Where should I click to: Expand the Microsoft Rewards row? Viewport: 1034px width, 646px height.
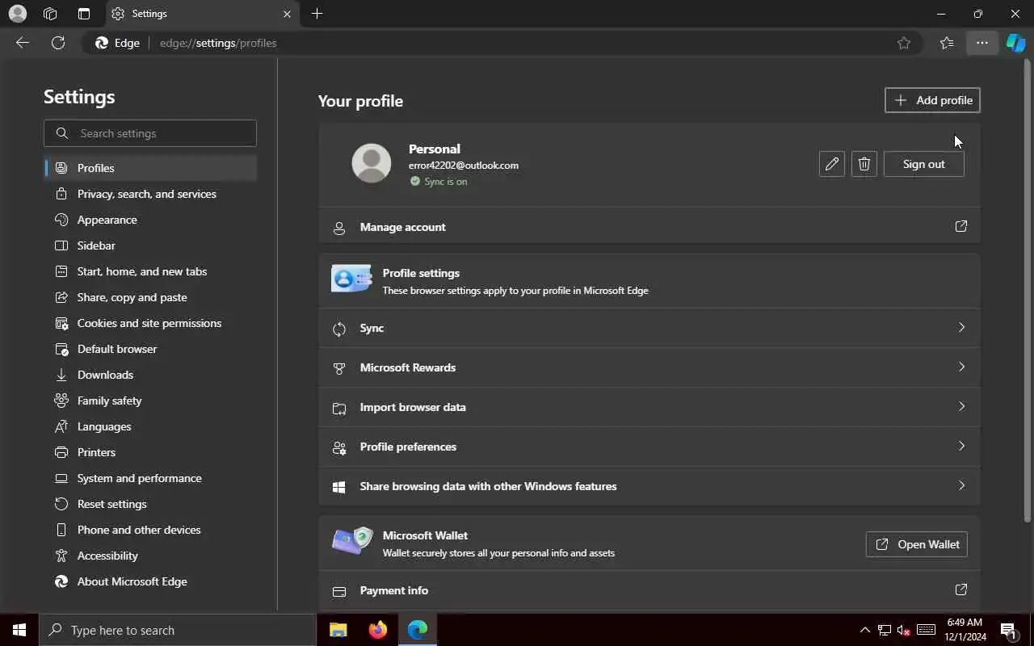point(649,367)
